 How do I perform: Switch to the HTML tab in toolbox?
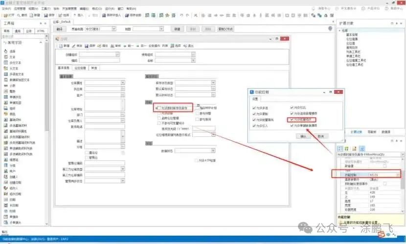click(x=41, y=31)
